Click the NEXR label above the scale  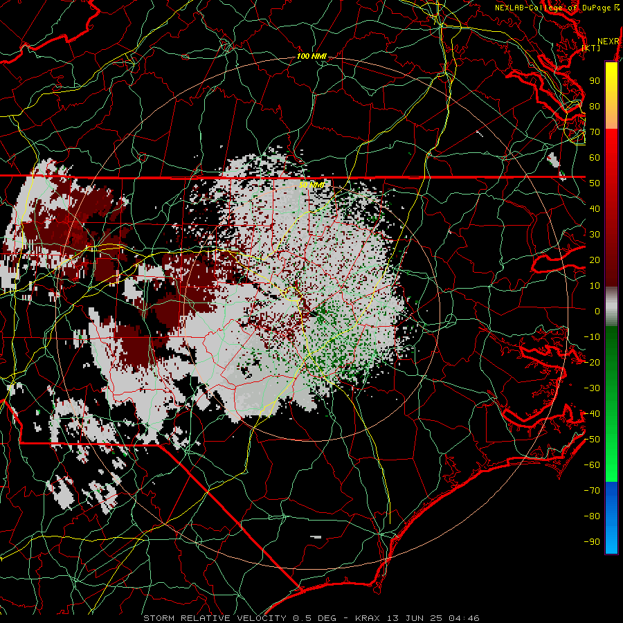[608, 42]
